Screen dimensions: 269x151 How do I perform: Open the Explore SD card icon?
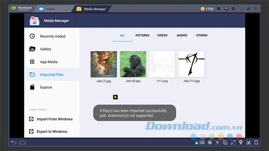[x=32, y=87]
